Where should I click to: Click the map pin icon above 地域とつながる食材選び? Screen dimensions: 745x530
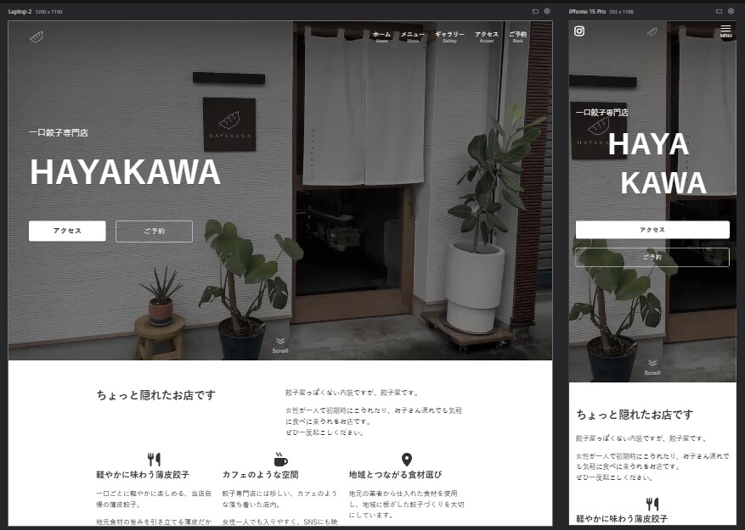(x=407, y=459)
